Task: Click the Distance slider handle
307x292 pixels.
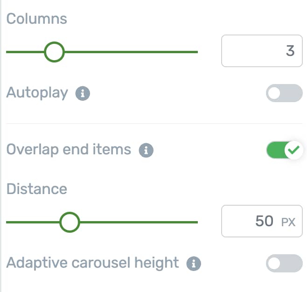Action: click(x=70, y=222)
